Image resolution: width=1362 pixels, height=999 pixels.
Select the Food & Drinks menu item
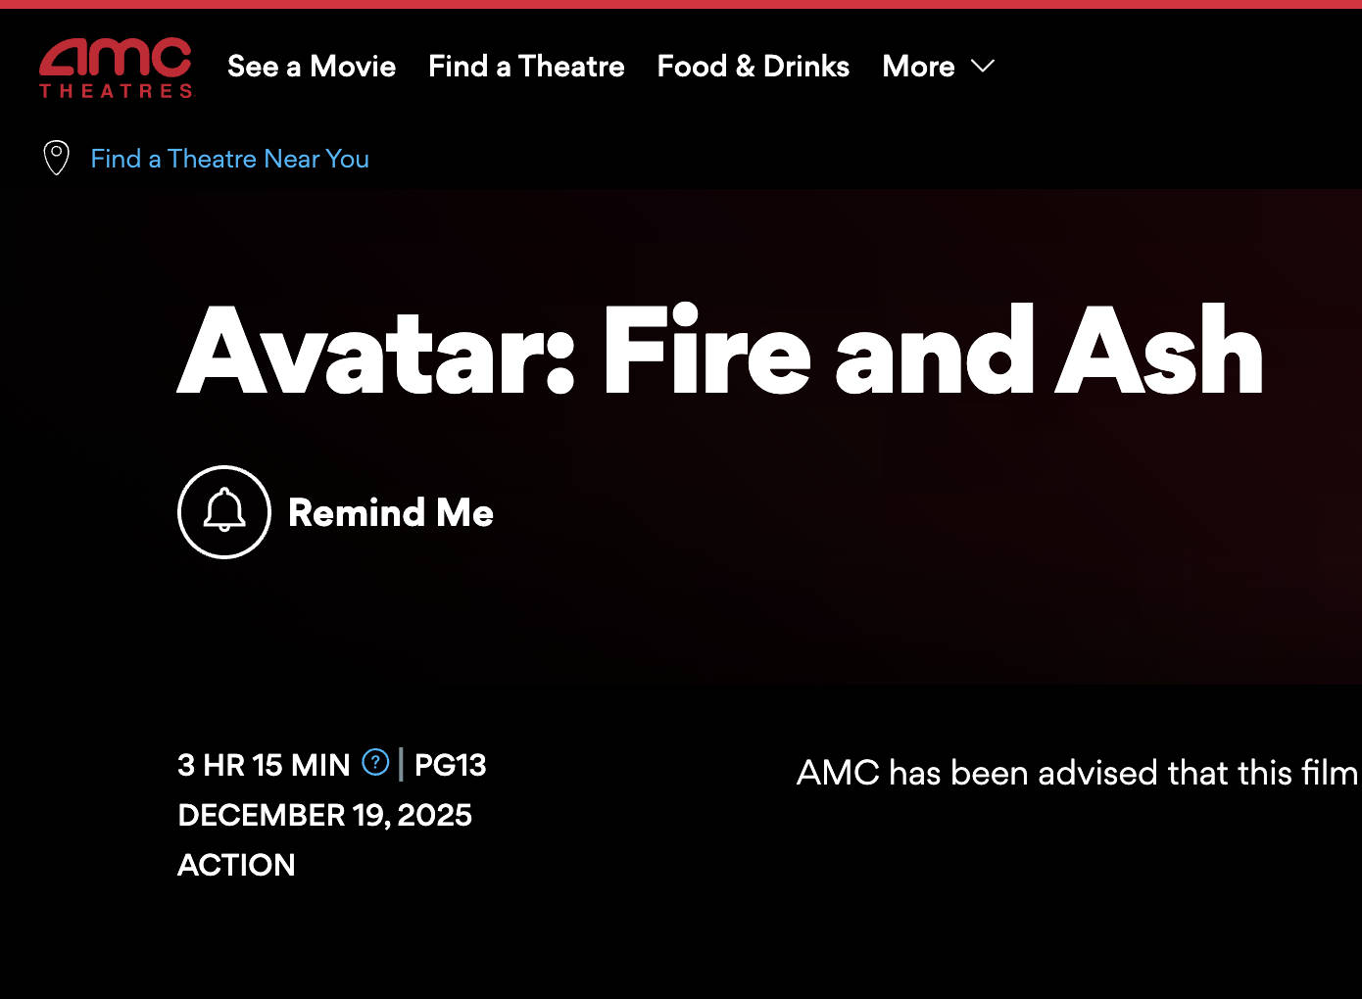753,66
